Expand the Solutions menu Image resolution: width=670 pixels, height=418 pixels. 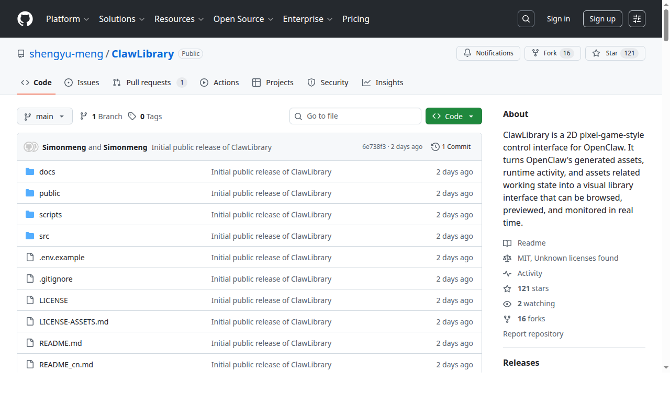coord(121,19)
